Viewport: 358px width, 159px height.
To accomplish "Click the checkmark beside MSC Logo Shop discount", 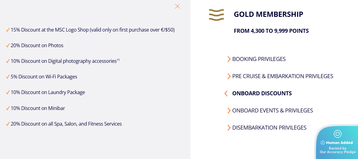I will pos(8,30).
